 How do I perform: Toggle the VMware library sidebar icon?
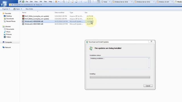coord(82,2)
